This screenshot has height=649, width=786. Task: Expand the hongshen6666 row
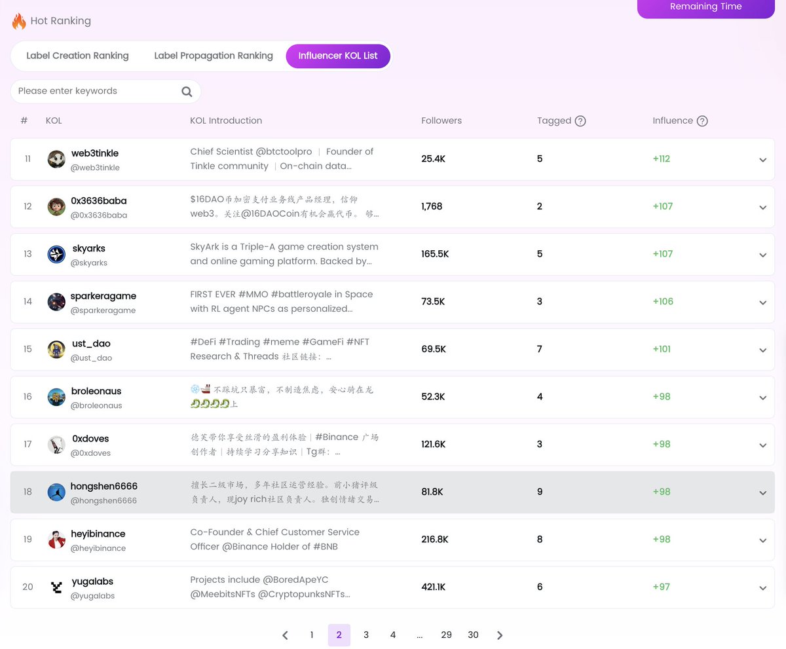(x=762, y=493)
